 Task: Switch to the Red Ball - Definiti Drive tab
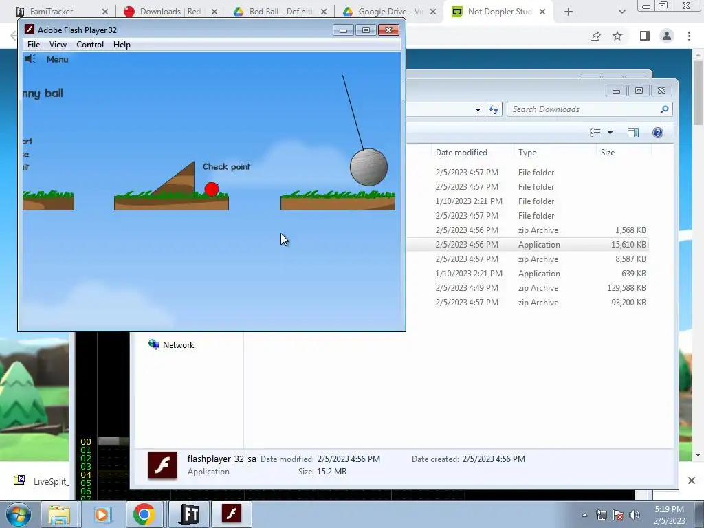tap(280, 12)
